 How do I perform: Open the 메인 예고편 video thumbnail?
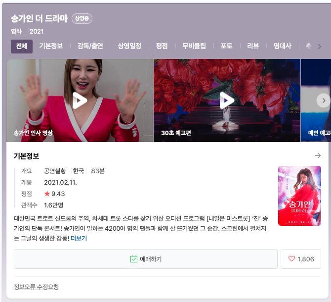coord(316,101)
